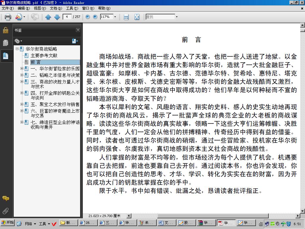Click the collaborate people icon in toolbar
Viewport: 305px width, 229px height.
[x=18, y=17]
